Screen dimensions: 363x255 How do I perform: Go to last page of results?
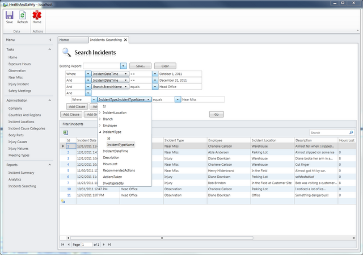[x=109, y=245]
